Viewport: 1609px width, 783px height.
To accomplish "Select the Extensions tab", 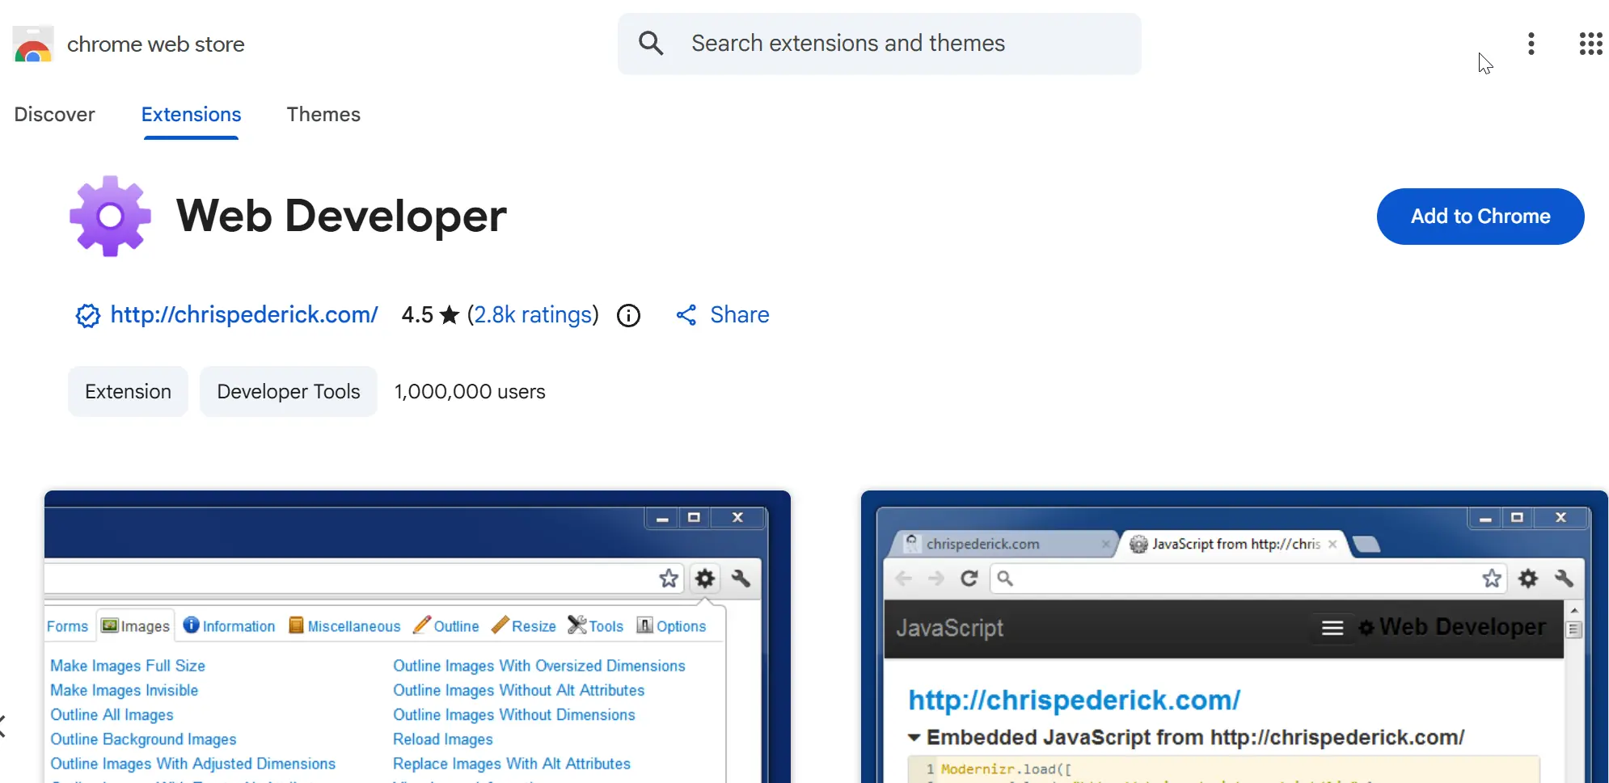I will click(x=191, y=115).
